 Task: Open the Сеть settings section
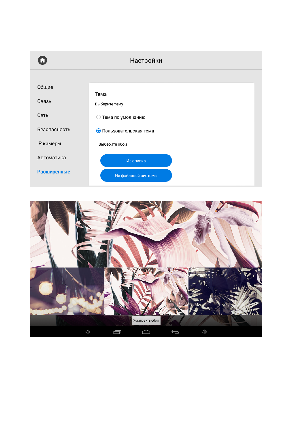(43, 115)
